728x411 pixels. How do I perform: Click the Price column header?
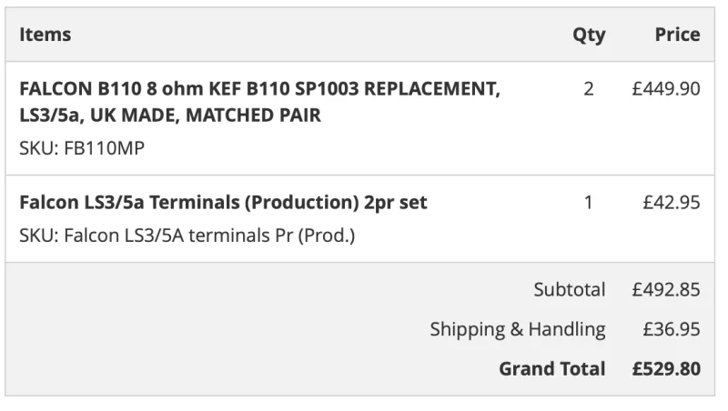point(677,35)
